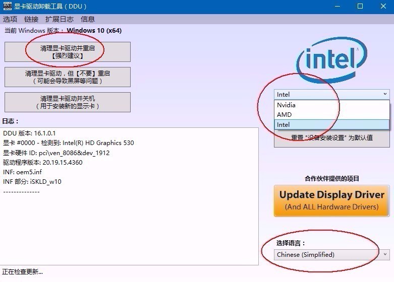
Task: Click 清理显卡驱动并关机 button
Action: click(68, 102)
